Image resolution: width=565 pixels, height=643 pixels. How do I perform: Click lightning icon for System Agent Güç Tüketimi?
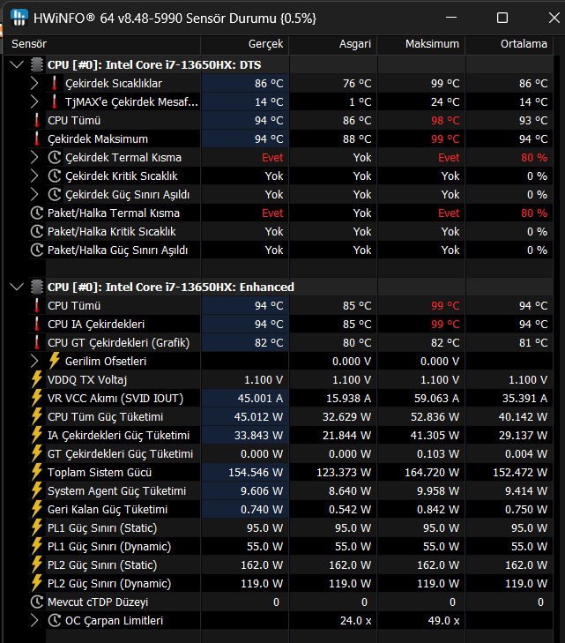coord(37,490)
